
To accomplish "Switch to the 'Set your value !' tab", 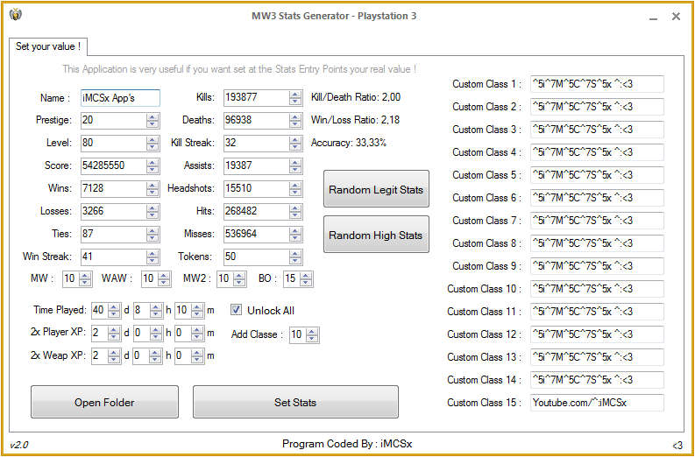I will click(48, 46).
